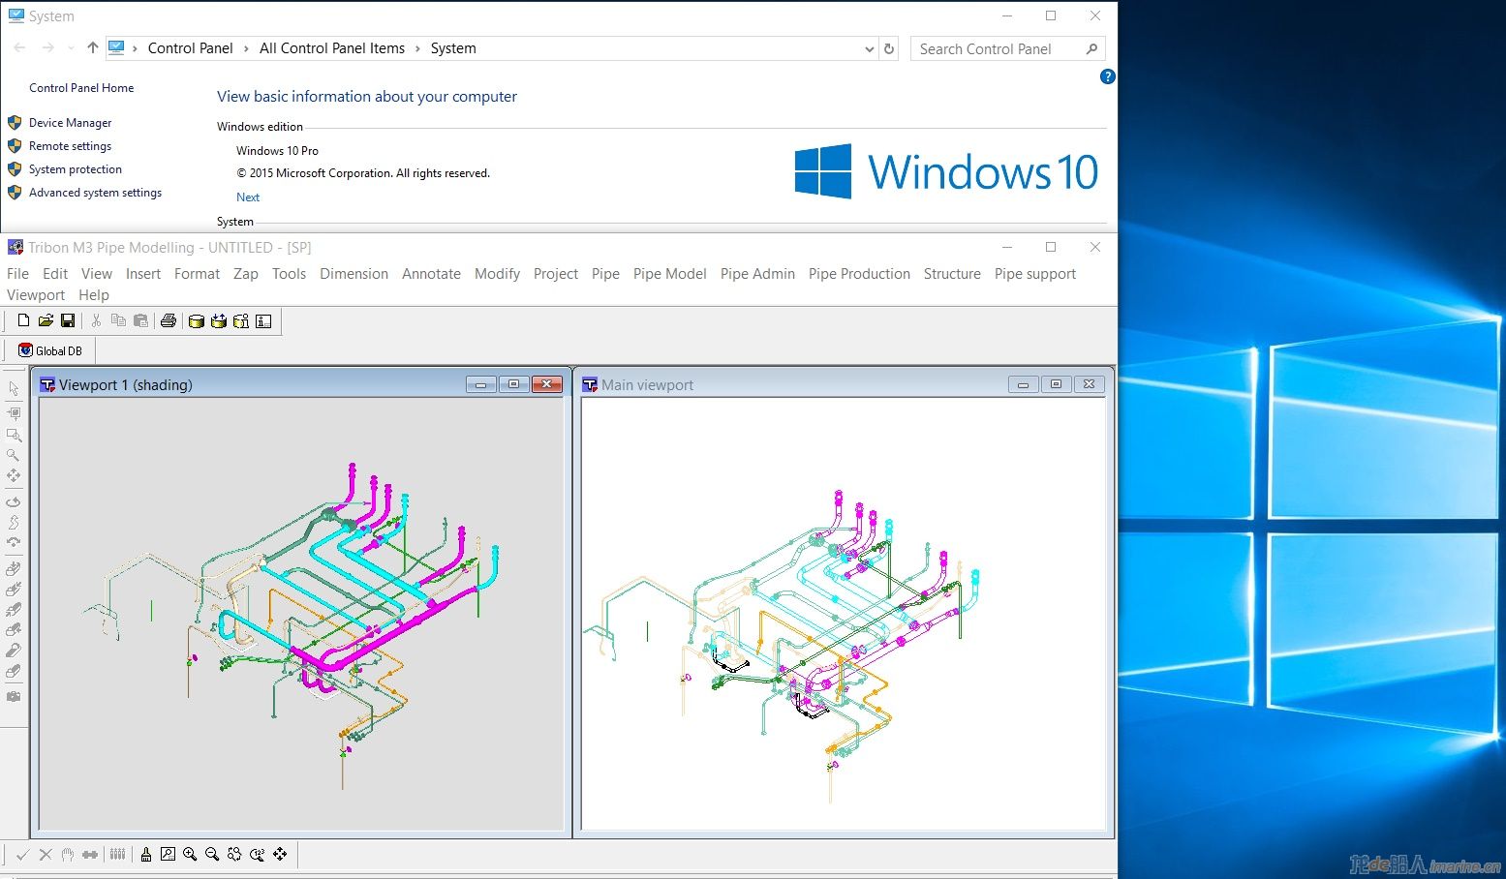The height and width of the screenshot is (879, 1506).
Task: Click the Recent locations dropdown arrow by Back/Forward
Action: (71, 48)
